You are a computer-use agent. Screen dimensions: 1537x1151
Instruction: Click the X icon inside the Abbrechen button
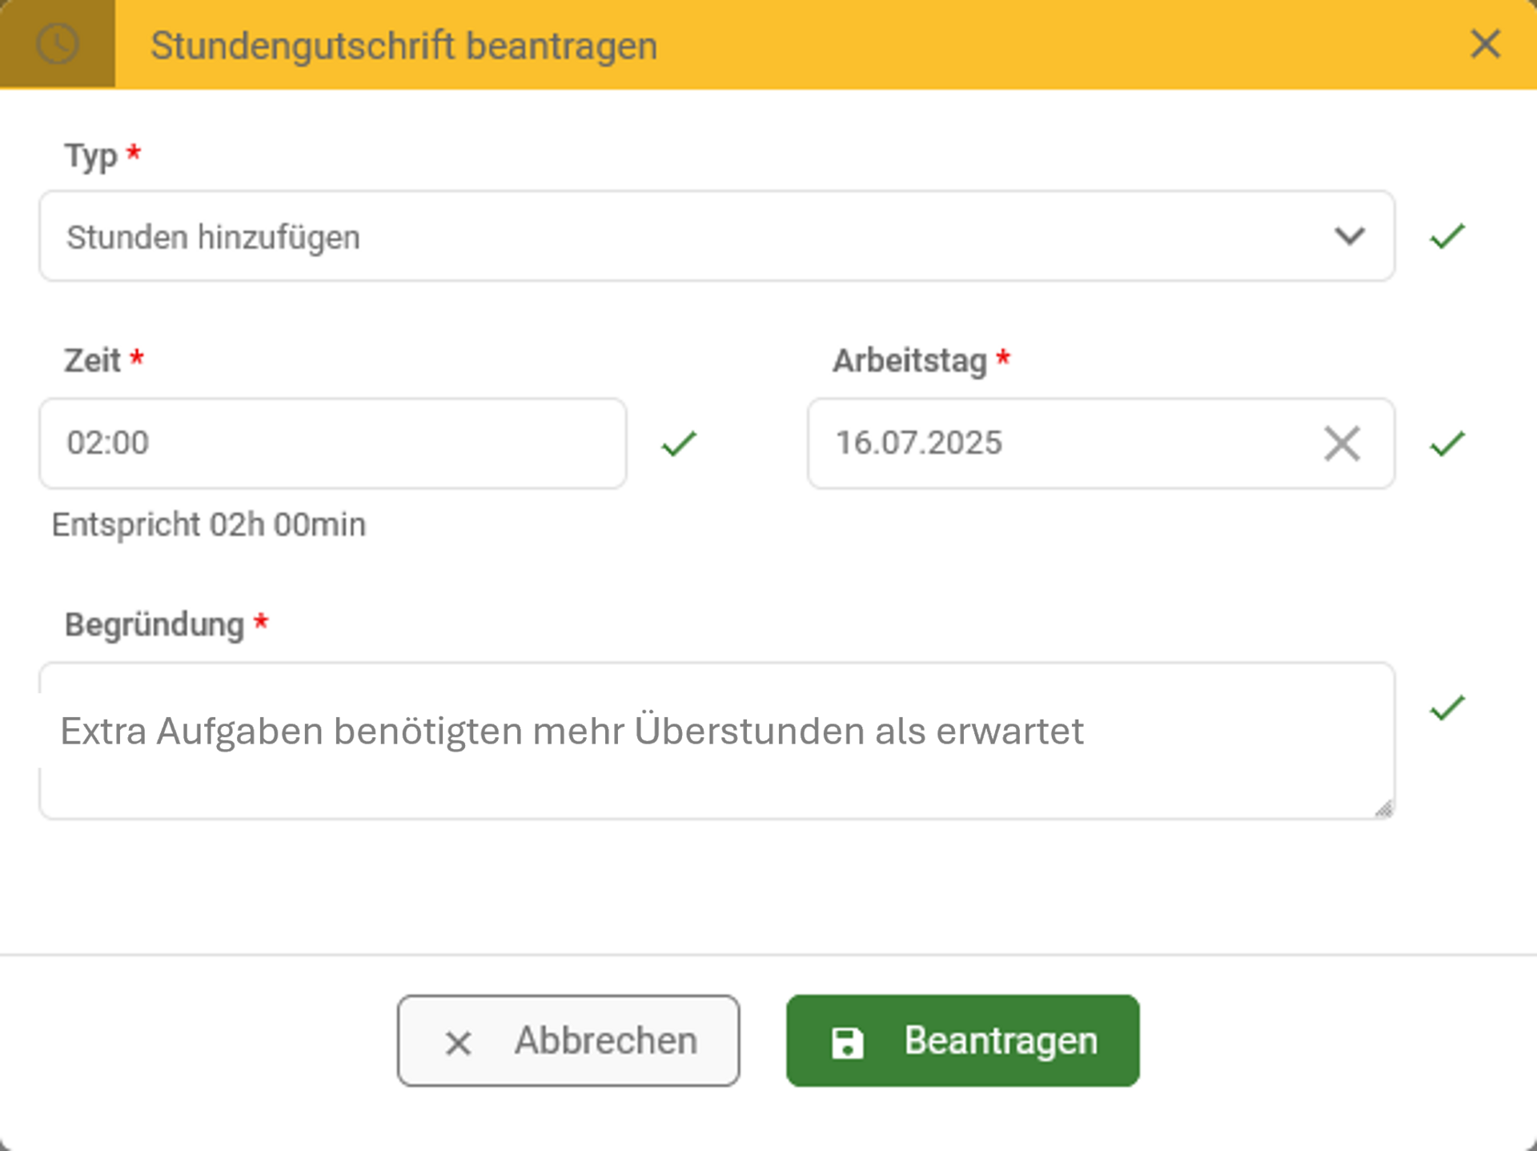(457, 1041)
